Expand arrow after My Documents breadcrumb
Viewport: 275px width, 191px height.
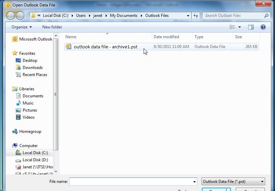click(x=141, y=16)
